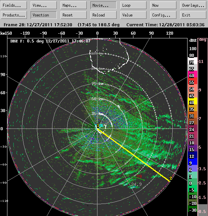Viewport: 208px width, 216px height.
Task: Jump to Now button
Action: (163, 5)
